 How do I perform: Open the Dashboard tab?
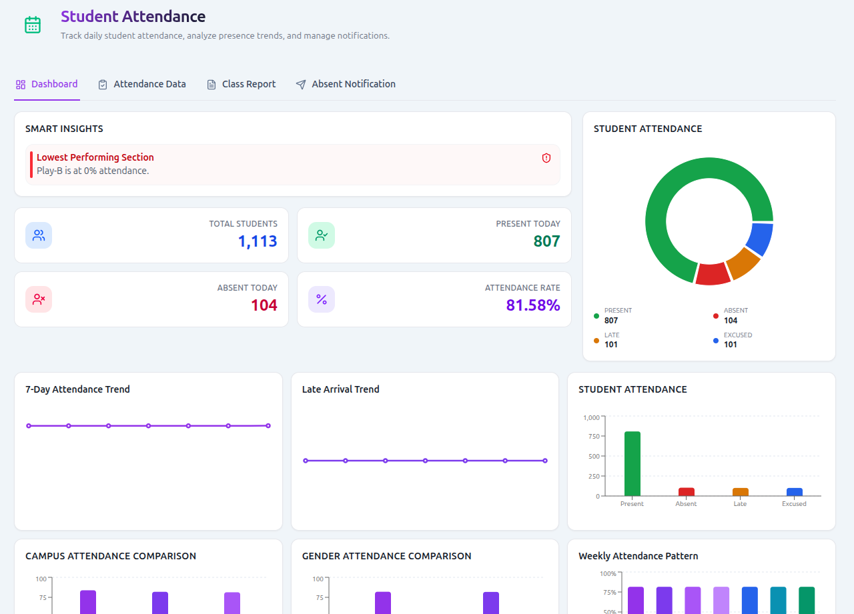point(47,84)
